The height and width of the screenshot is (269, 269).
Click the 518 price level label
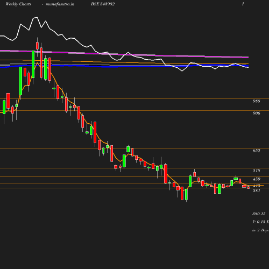[x=257, y=171]
